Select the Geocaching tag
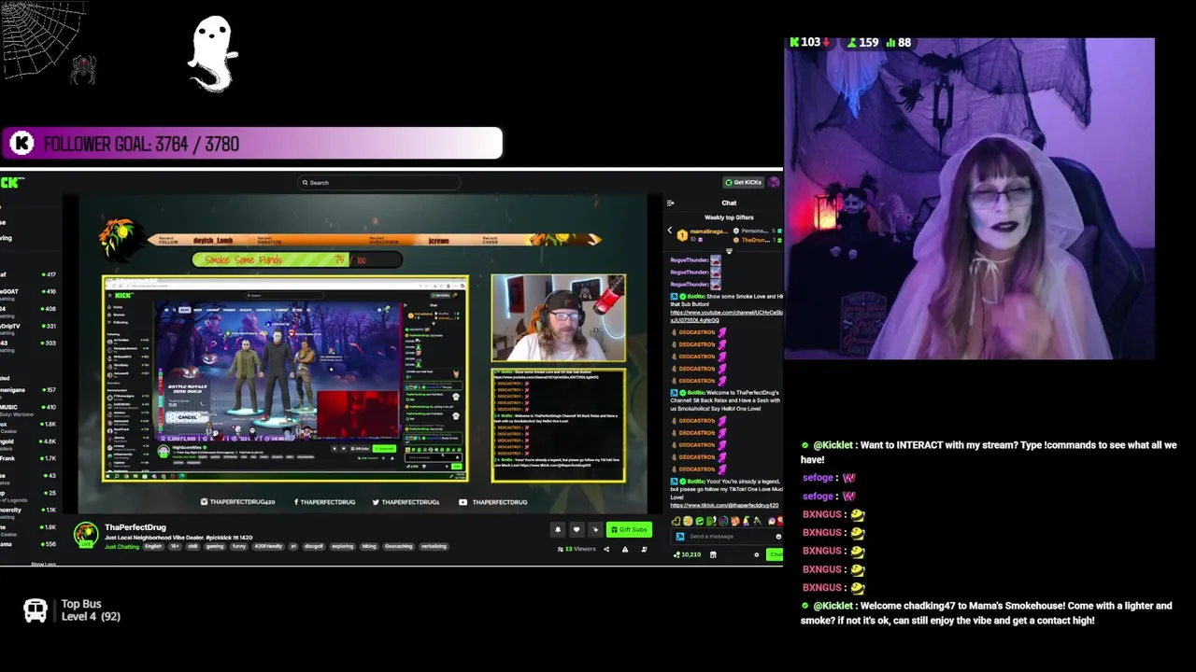The width and height of the screenshot is (1196, 672). tap(398, 546)
